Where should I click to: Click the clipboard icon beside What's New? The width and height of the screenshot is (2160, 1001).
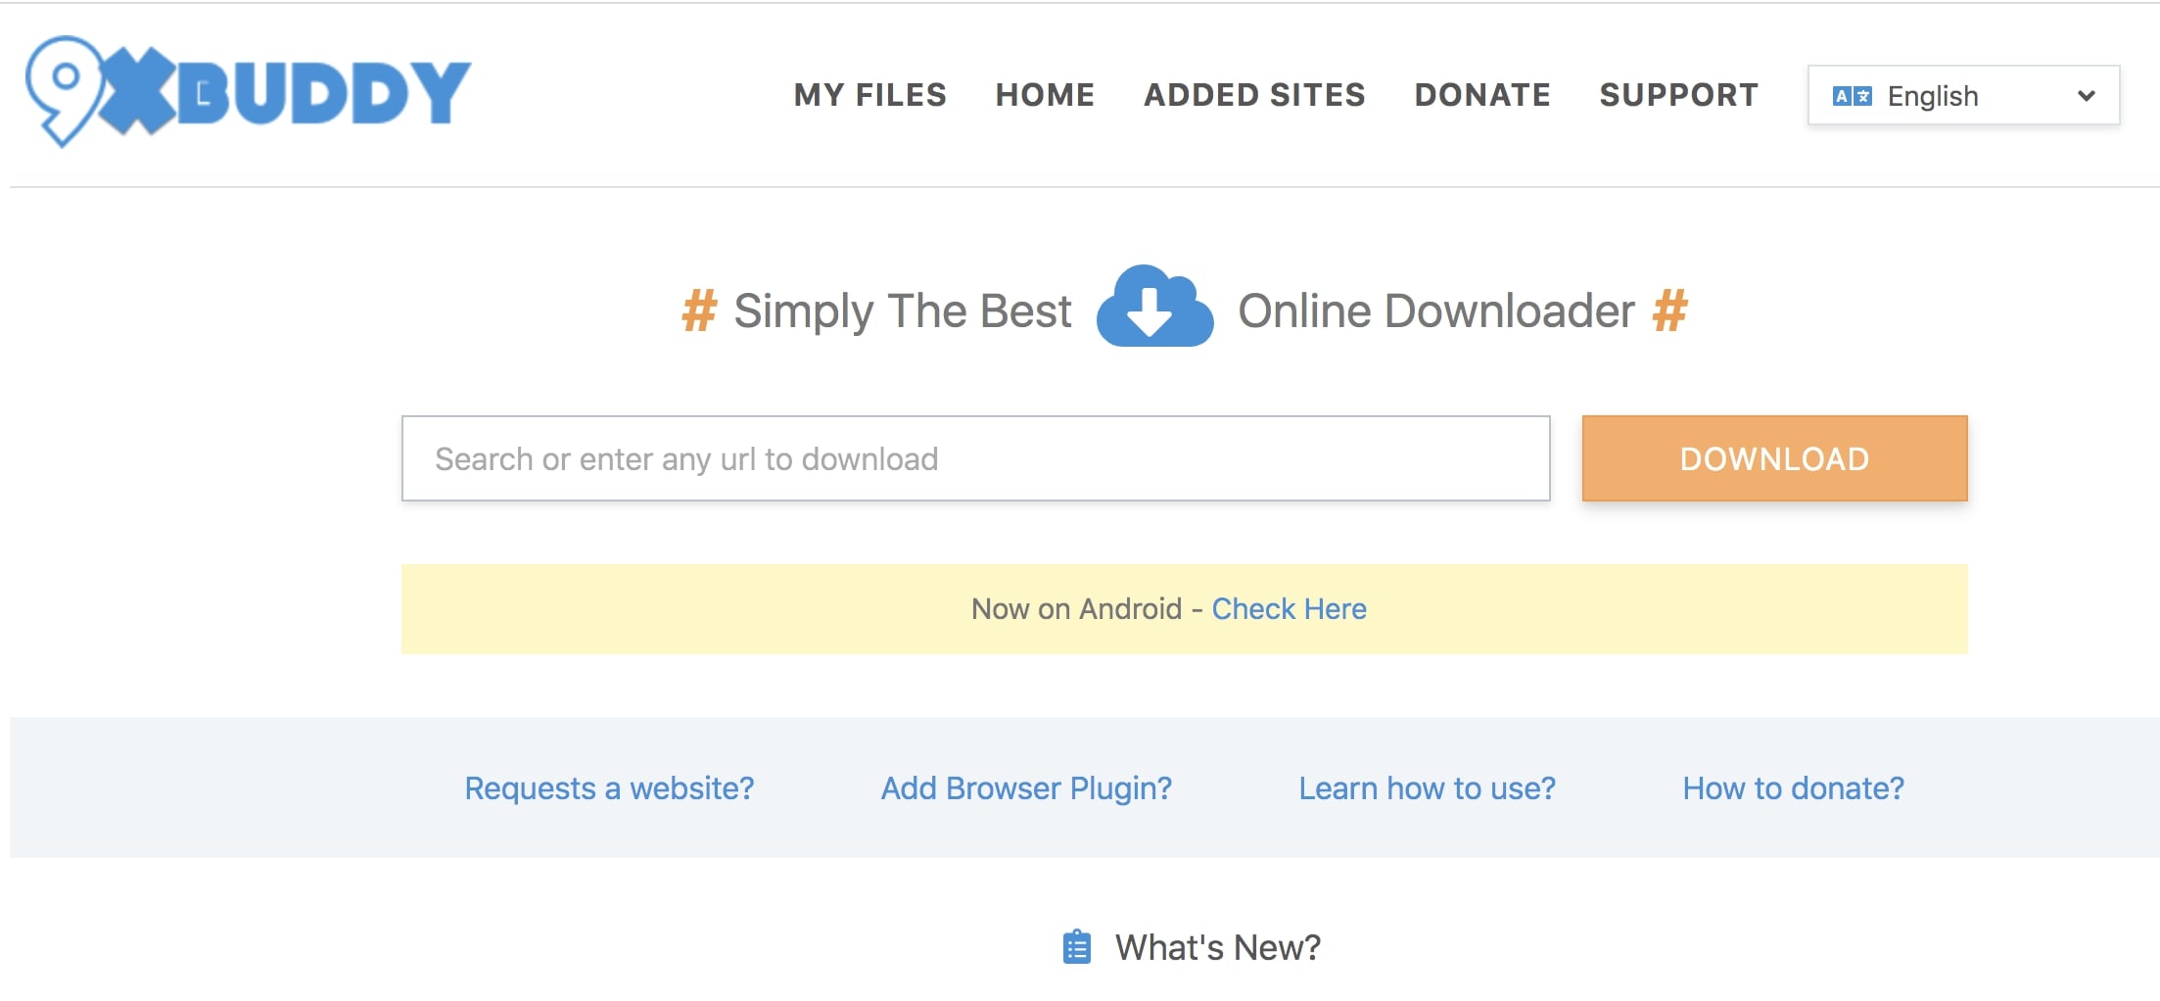(1077, 946)
